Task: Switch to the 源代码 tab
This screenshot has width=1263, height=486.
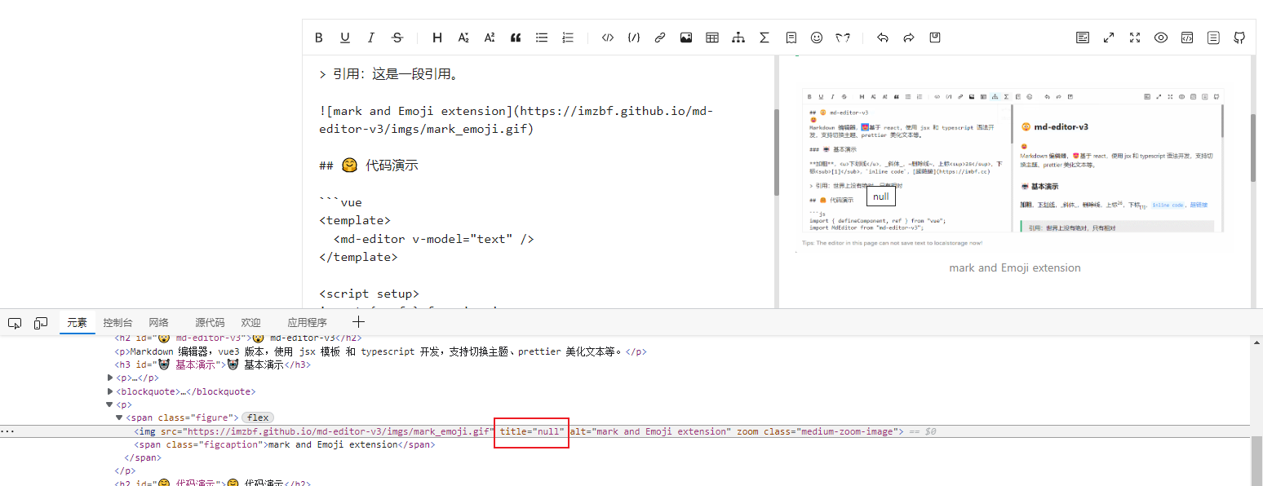Action: [x=210, y=323]
